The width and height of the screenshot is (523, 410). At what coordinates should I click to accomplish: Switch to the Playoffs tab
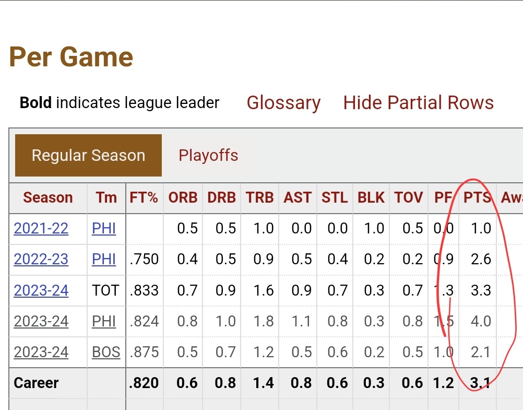point(208,156)
